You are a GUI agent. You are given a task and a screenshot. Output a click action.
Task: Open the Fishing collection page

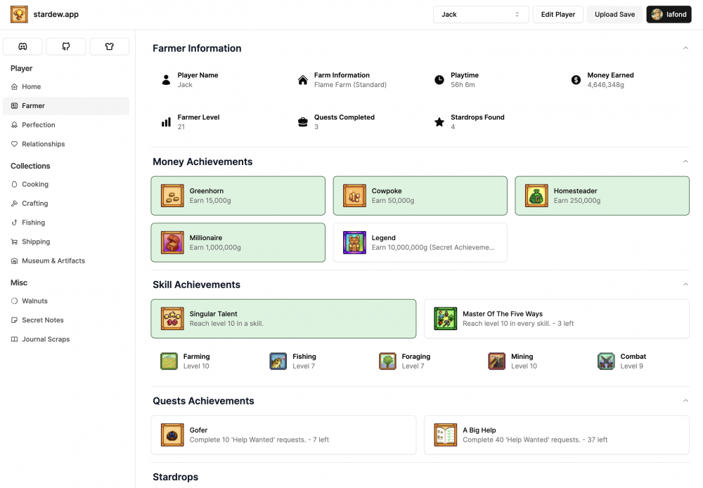point(33,223)
